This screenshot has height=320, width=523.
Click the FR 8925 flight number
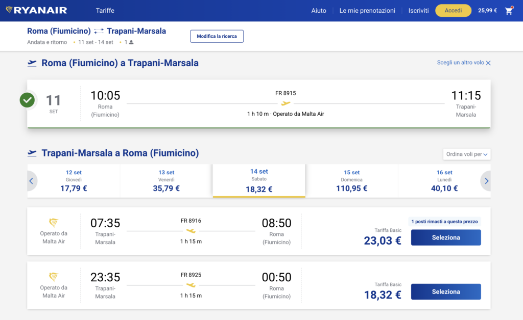tap(191, 275)
